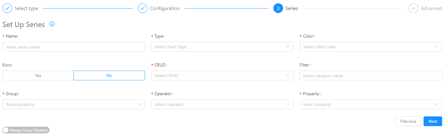This screenshot has width=447, height=137.
Task: Select Yes for the Euro option
Action: (x=38, y=75)
